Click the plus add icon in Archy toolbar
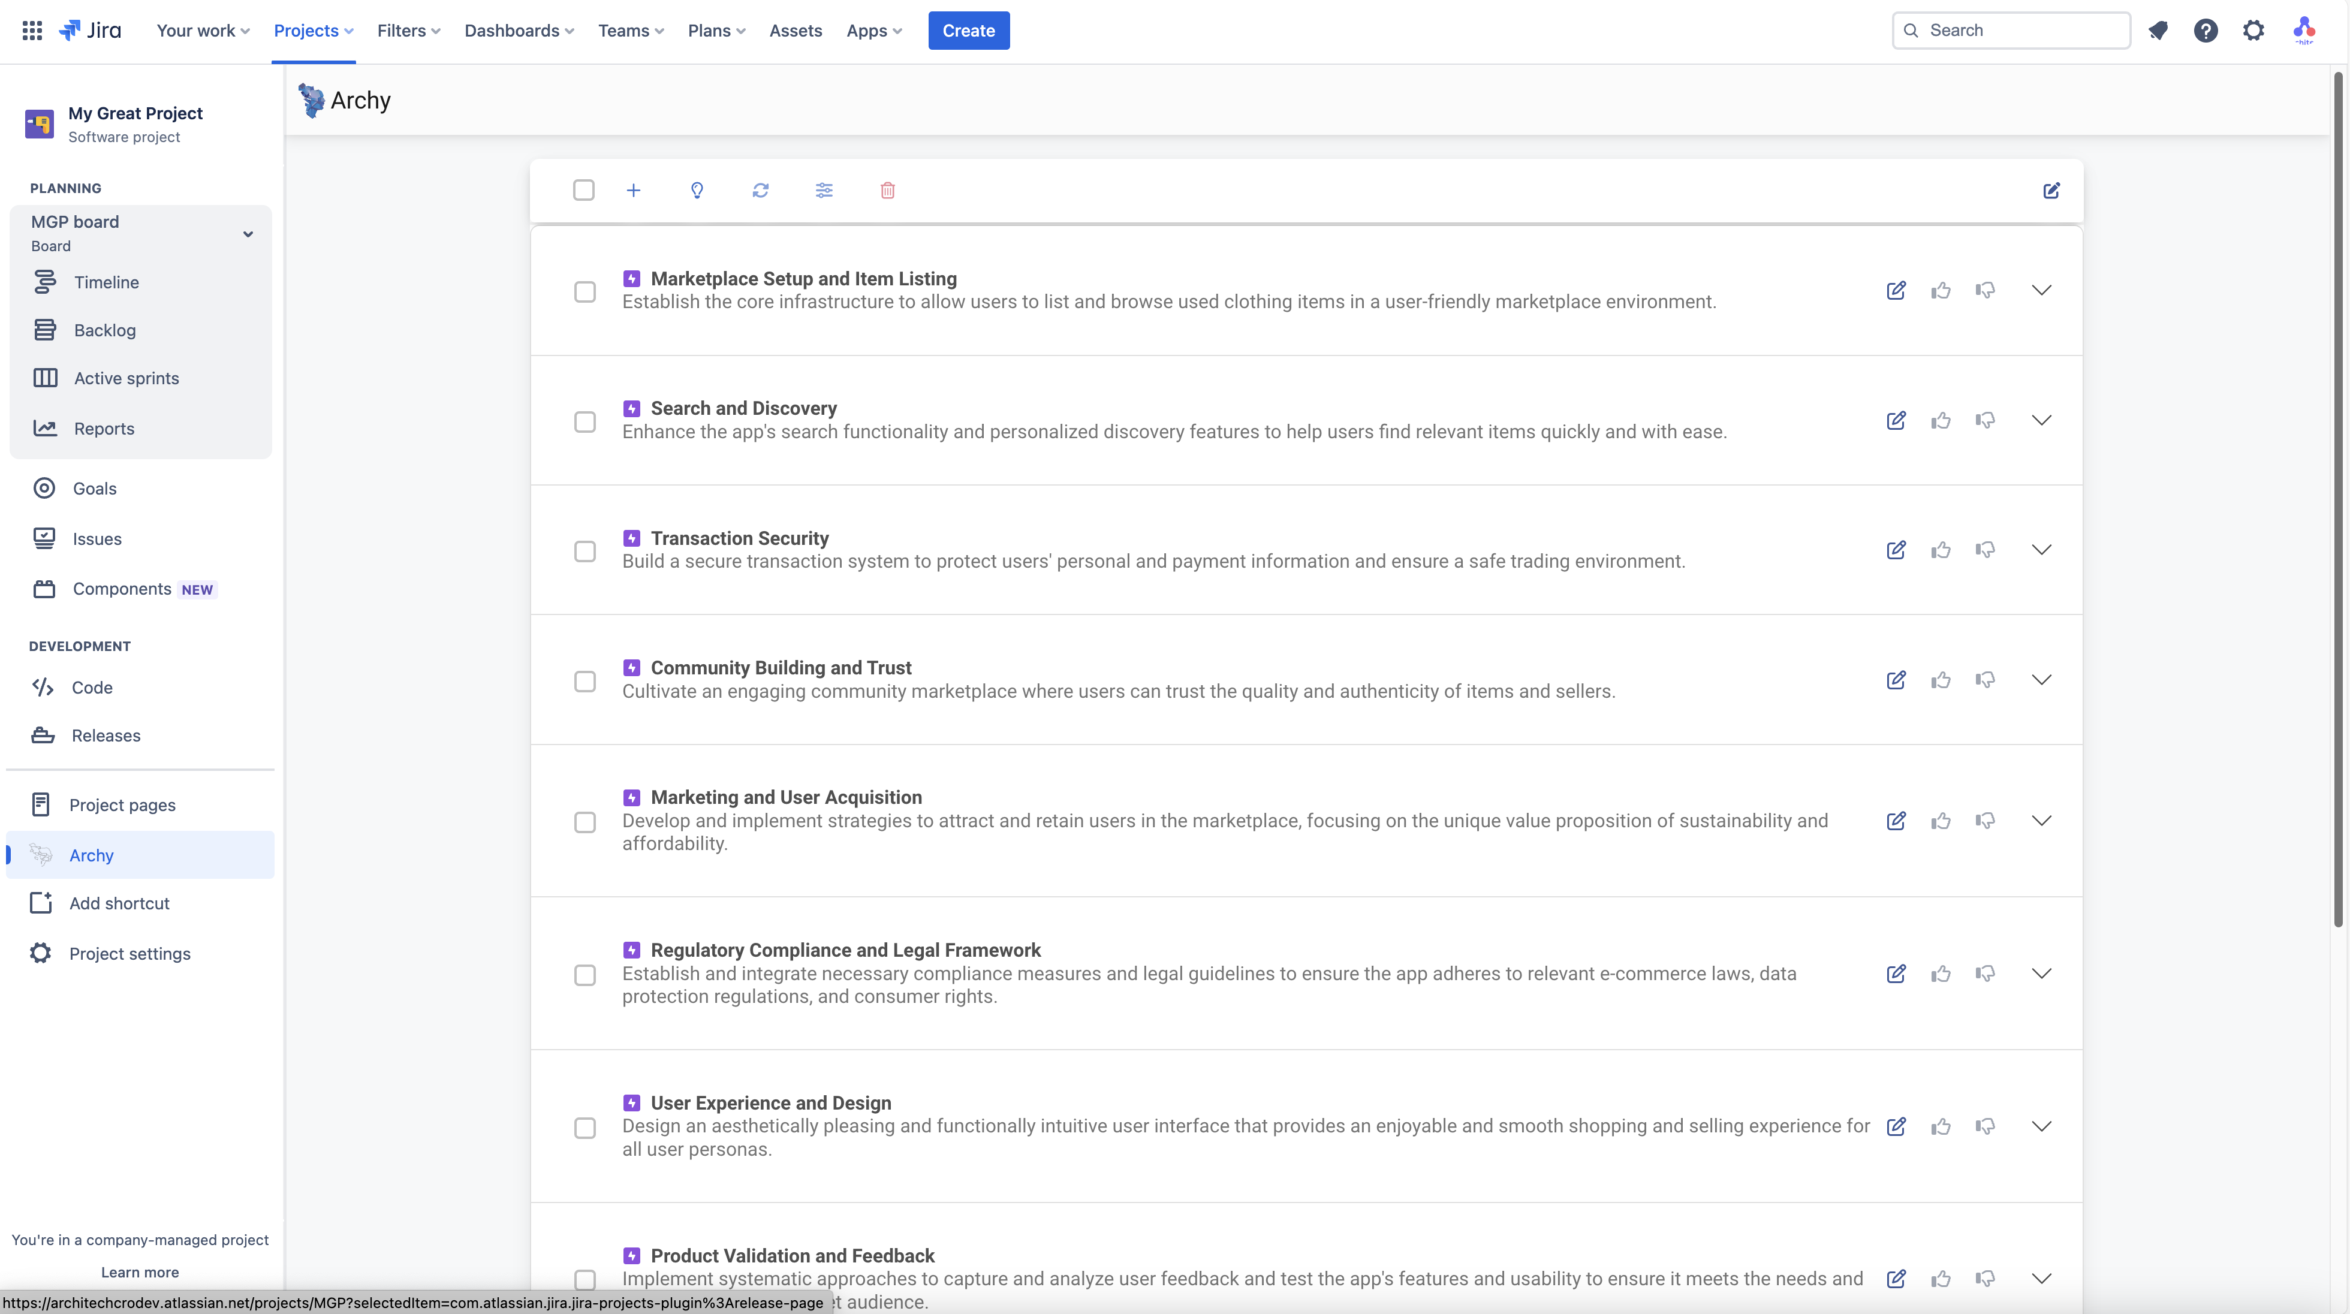2350x1314 pixels. [633, 190]
